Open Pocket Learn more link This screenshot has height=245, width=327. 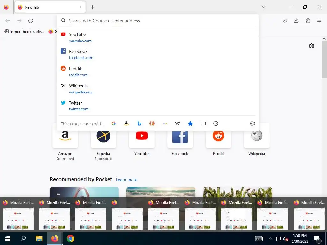(126, 180)
